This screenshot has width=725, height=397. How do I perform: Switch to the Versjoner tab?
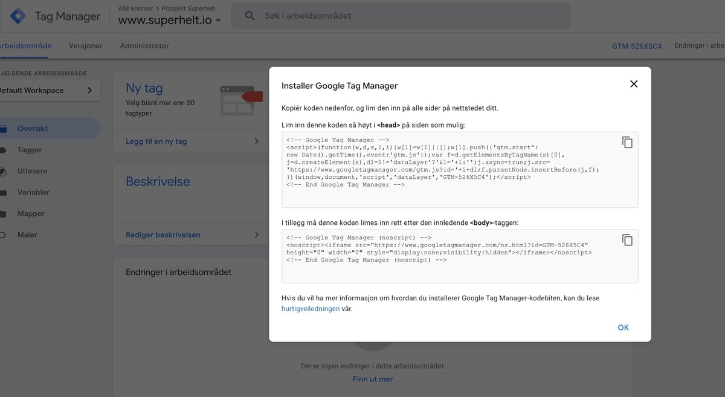[86, 46]
